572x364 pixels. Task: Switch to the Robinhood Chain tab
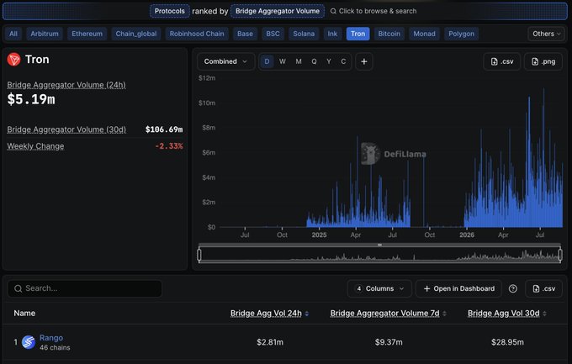[197, 34]
